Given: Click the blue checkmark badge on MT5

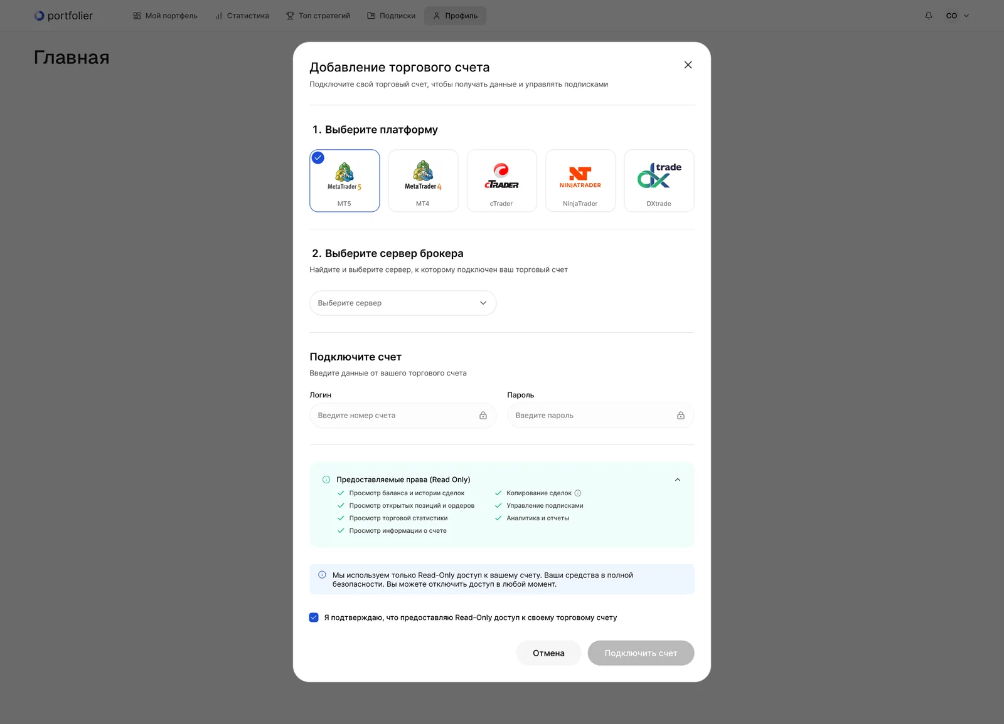Looking at the screenshot, I should click(318, 158).
